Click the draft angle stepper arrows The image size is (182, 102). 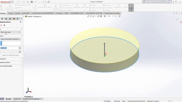(20, 52)
